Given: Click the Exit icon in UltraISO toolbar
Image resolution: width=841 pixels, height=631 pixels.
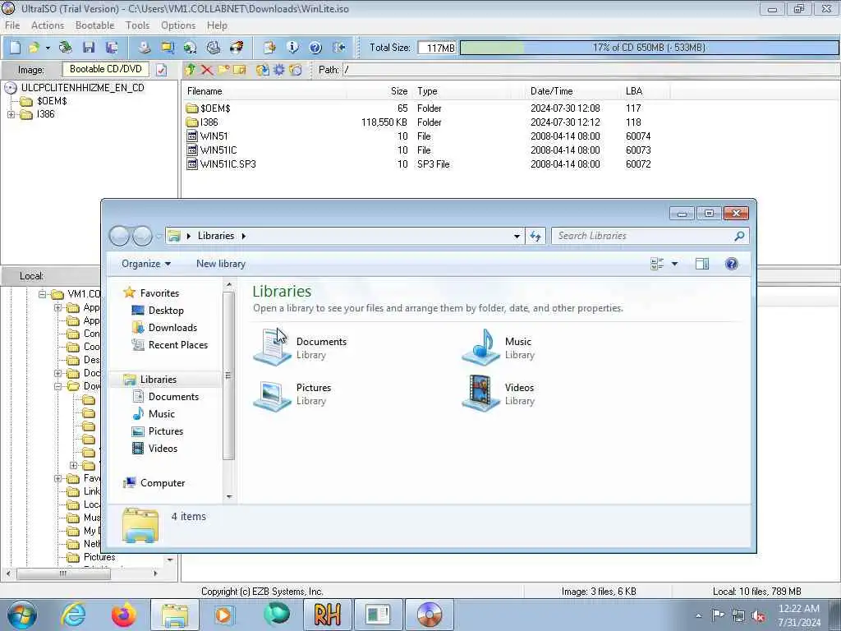Looking at the screenshot, I should (x=338, y=48).
